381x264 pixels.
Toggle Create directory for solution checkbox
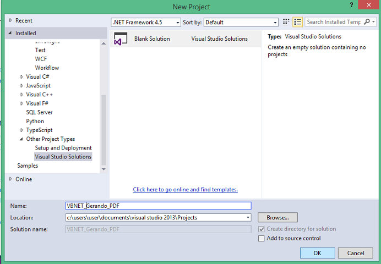click(x=262, y=229)
